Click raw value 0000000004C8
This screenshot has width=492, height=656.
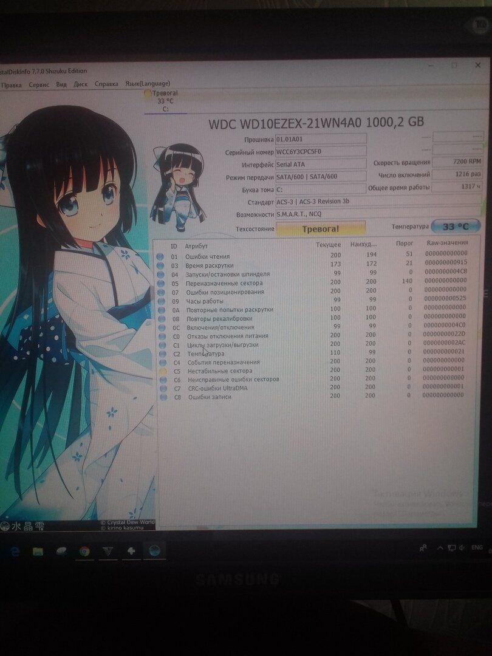click(x=446, y=271)
